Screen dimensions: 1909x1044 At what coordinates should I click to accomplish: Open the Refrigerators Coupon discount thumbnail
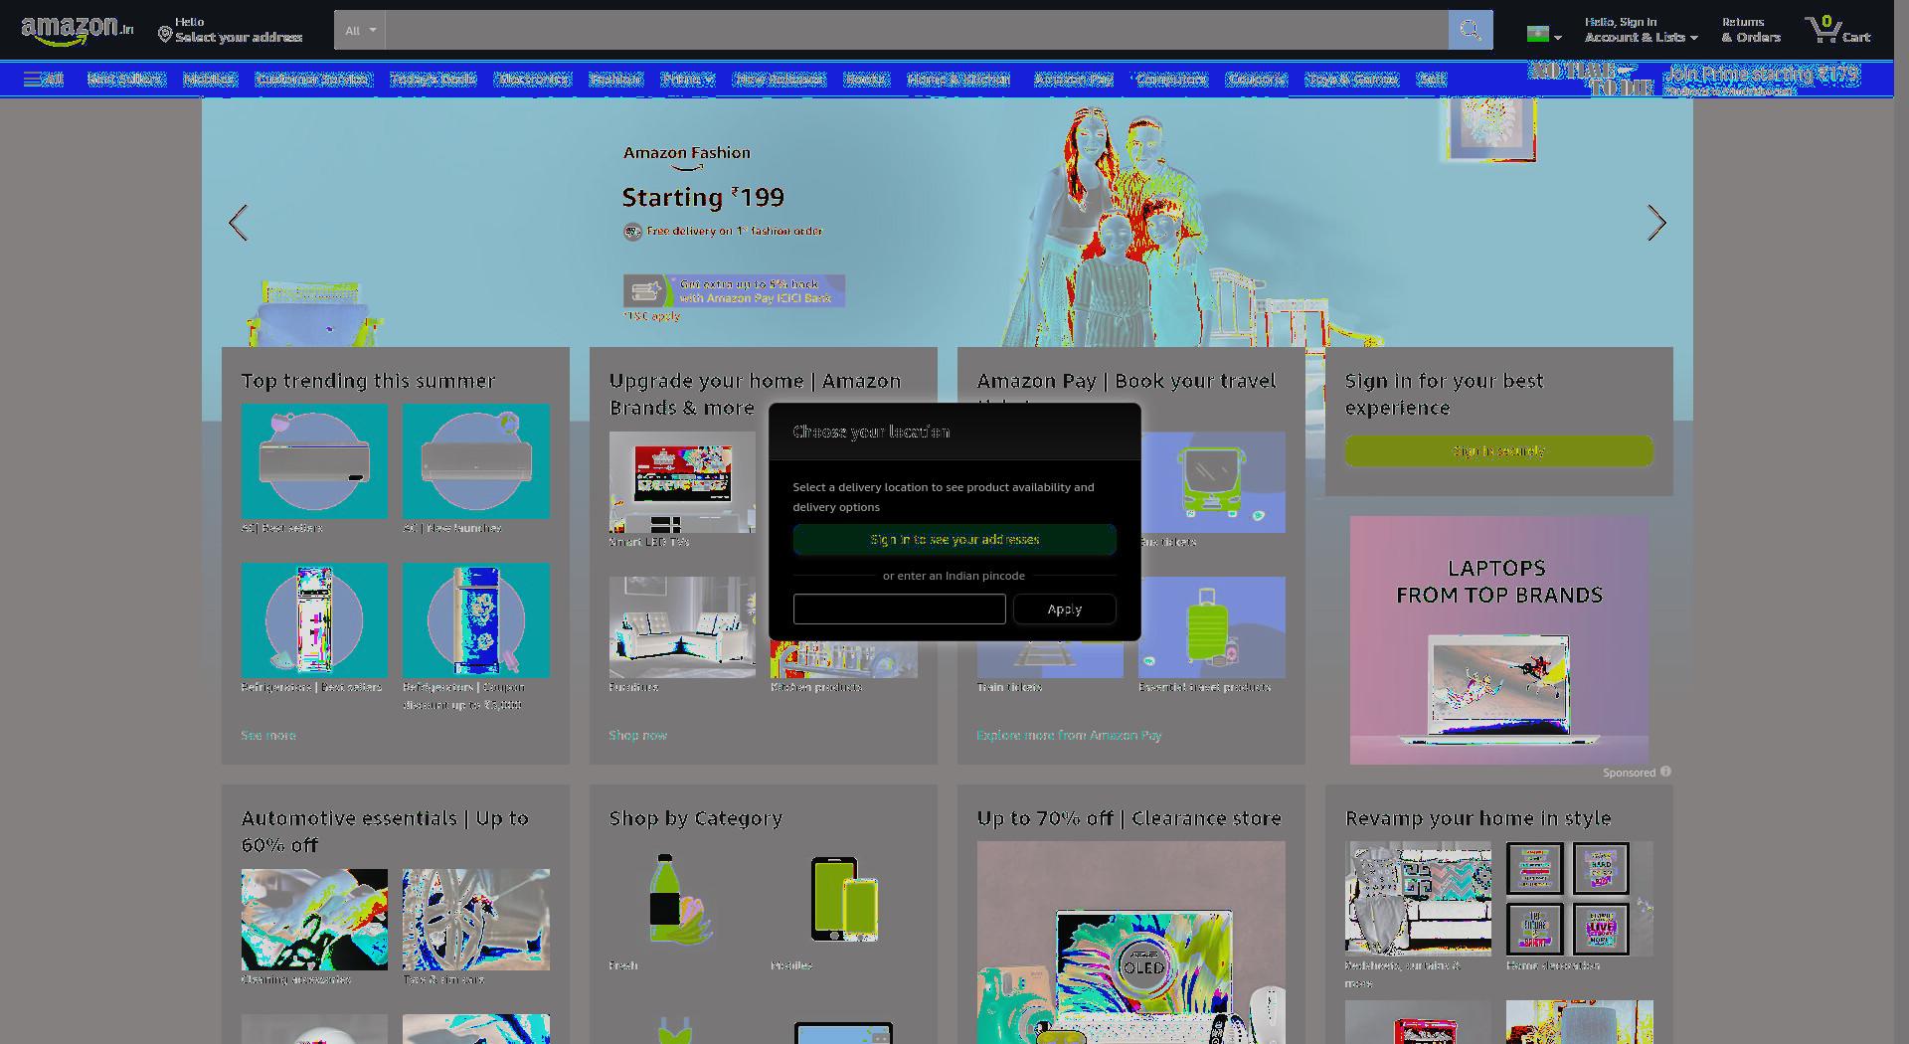(475, 619)
